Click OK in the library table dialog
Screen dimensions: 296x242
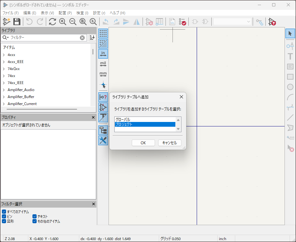pyautogui.click(x=143, y=143)
